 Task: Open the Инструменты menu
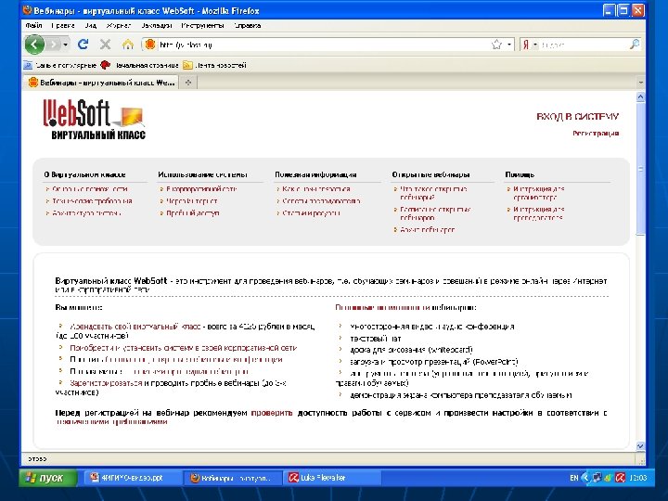[x=202, y=26]
